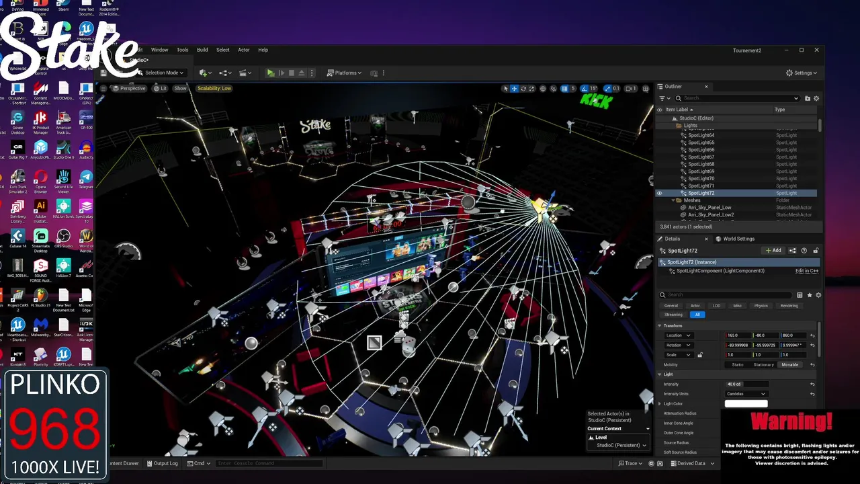The width and height of the screenshot is (860, 484).
Task: Open the Settings menu in toolbar
Action: (x=802, y=73)
